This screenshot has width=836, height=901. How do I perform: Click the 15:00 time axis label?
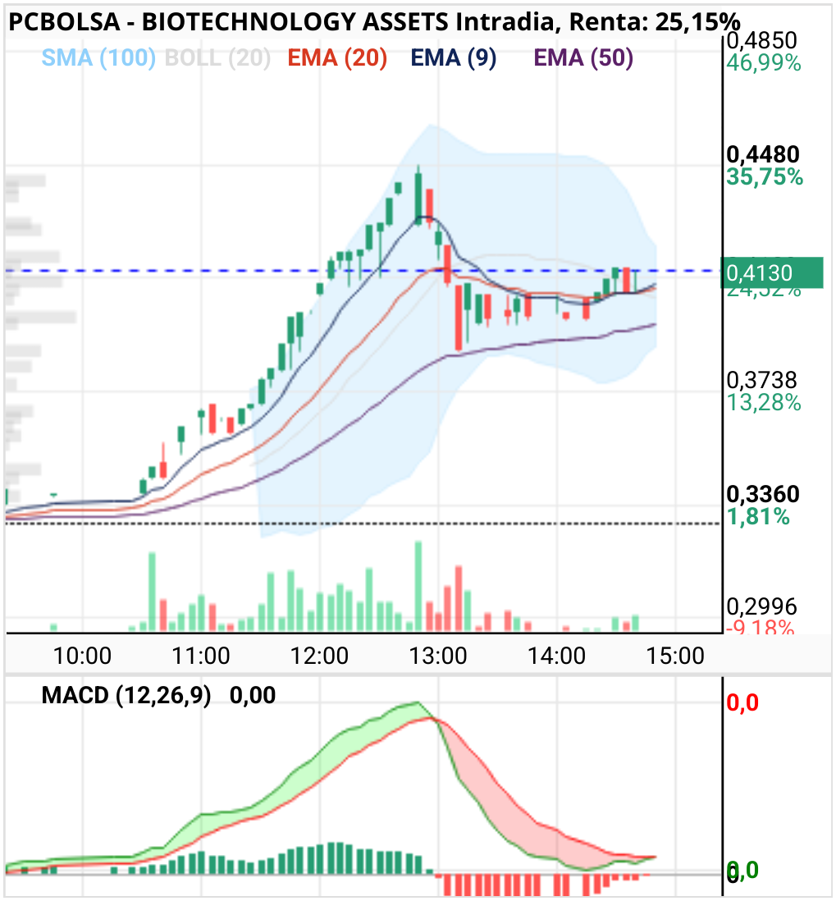tap(675, 656)
